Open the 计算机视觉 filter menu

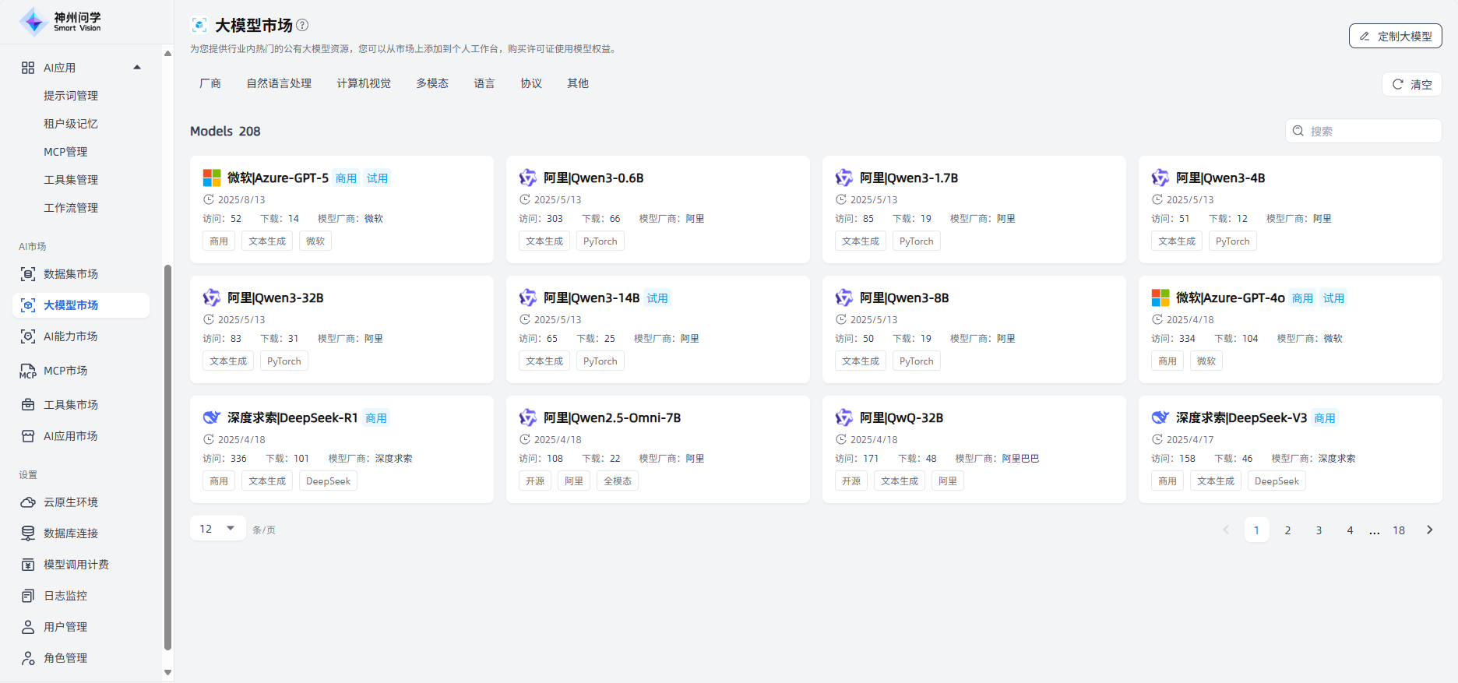pyautogui.click(x=364, y=83)
